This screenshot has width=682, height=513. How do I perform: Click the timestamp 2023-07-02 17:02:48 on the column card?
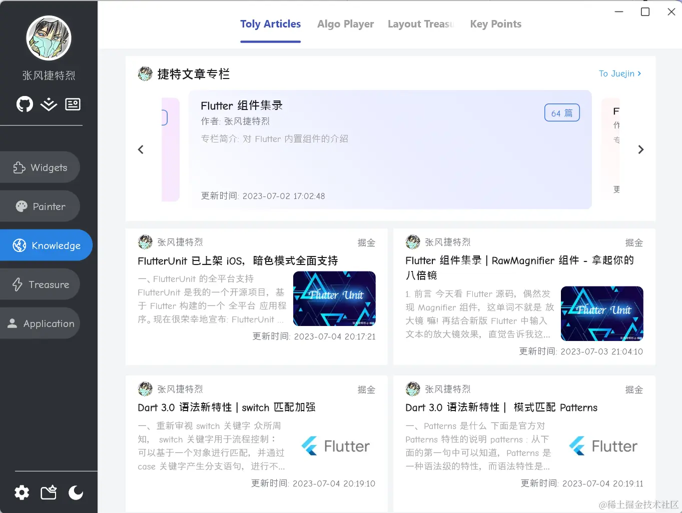click(284, 196)
